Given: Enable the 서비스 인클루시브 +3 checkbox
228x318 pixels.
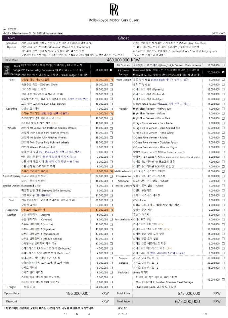Looking at the screenshot, I should pos(223,263).
